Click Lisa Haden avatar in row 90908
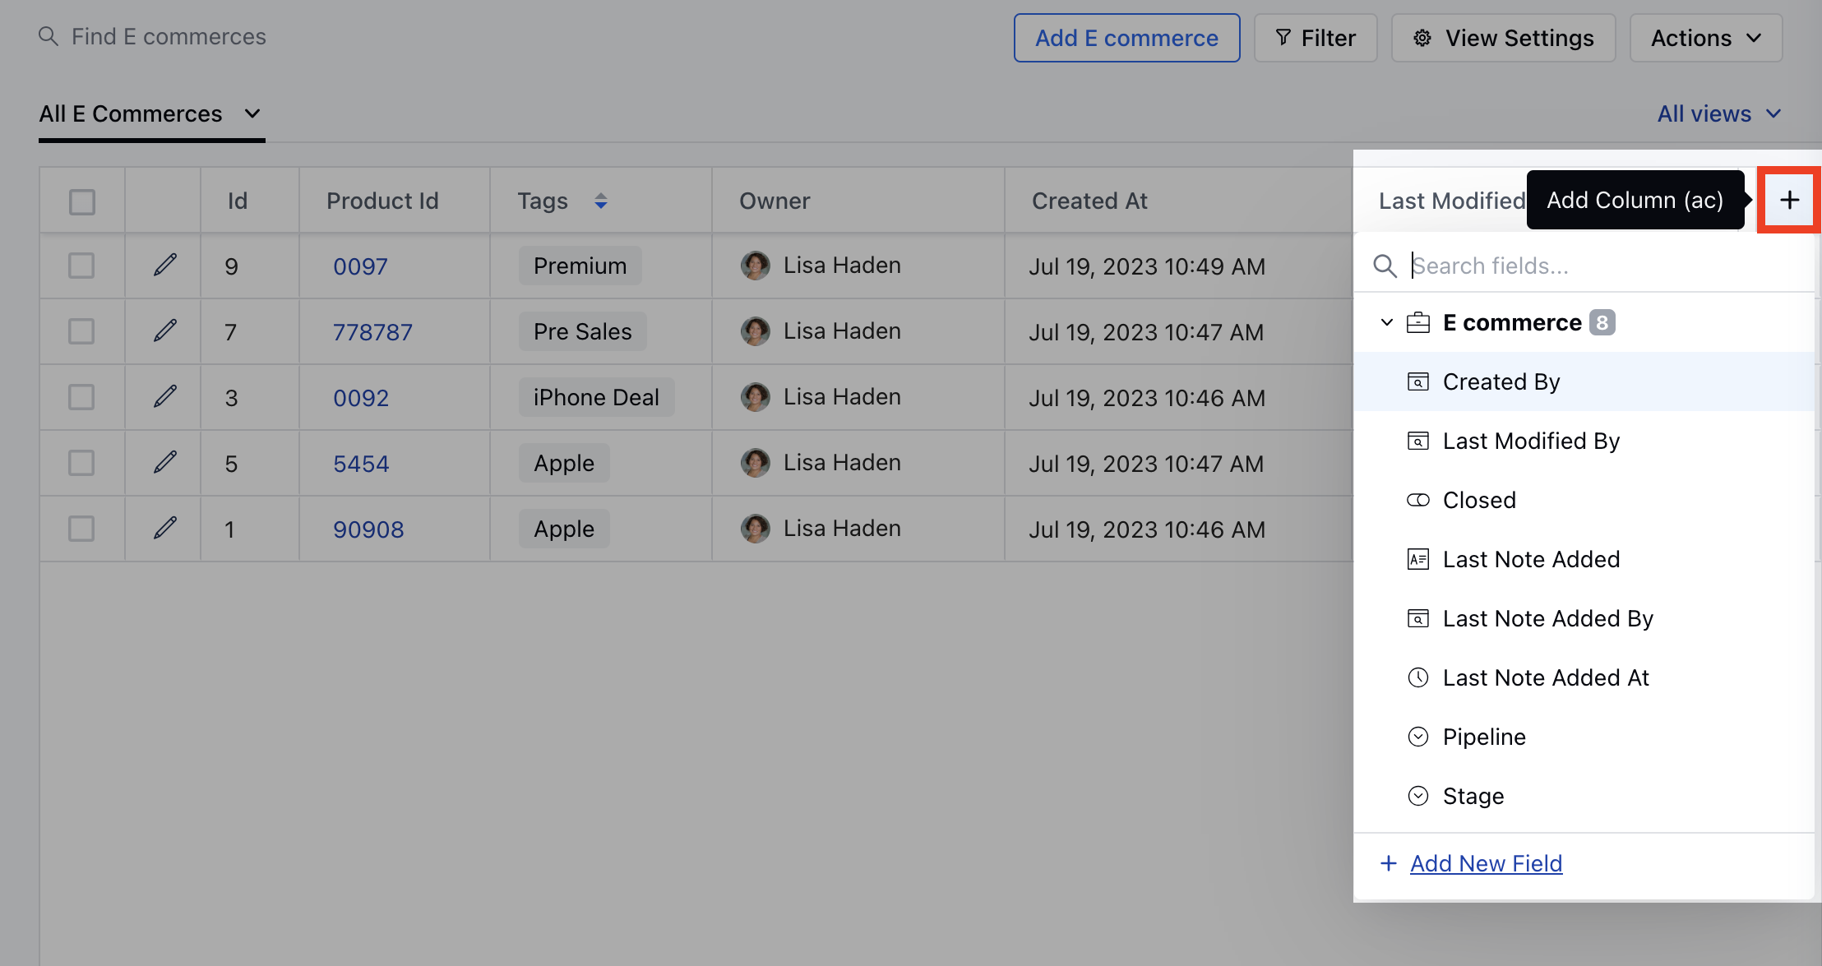This screenshot has height=966, width=1822. click(756, 529)
